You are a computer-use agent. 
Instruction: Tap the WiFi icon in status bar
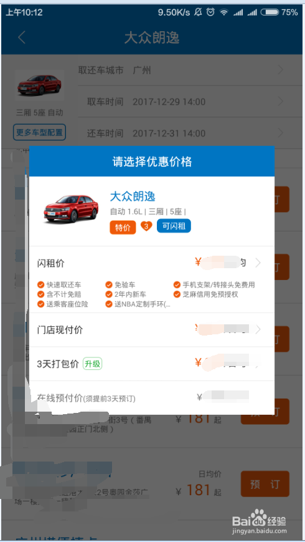tap(224, 12)
